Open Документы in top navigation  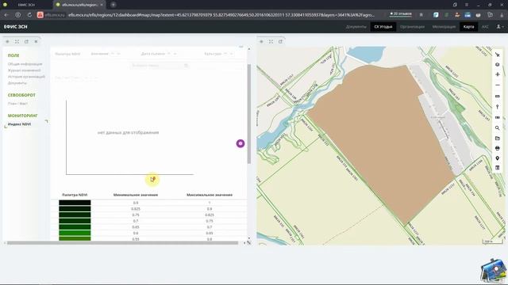coord(356,27)
